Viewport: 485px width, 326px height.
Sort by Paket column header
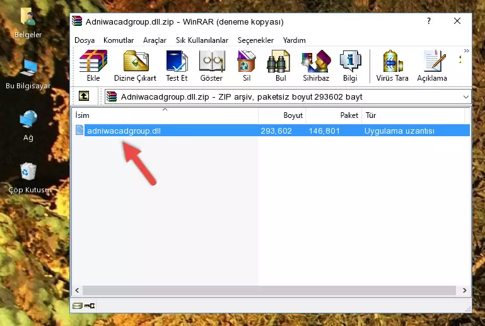tap(334, 115)
